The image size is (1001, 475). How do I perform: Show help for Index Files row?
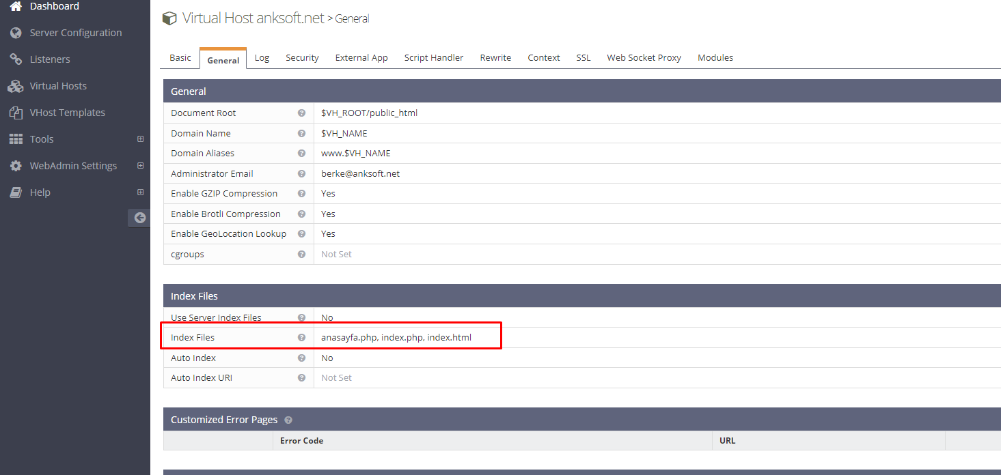[x=301, y=338]
